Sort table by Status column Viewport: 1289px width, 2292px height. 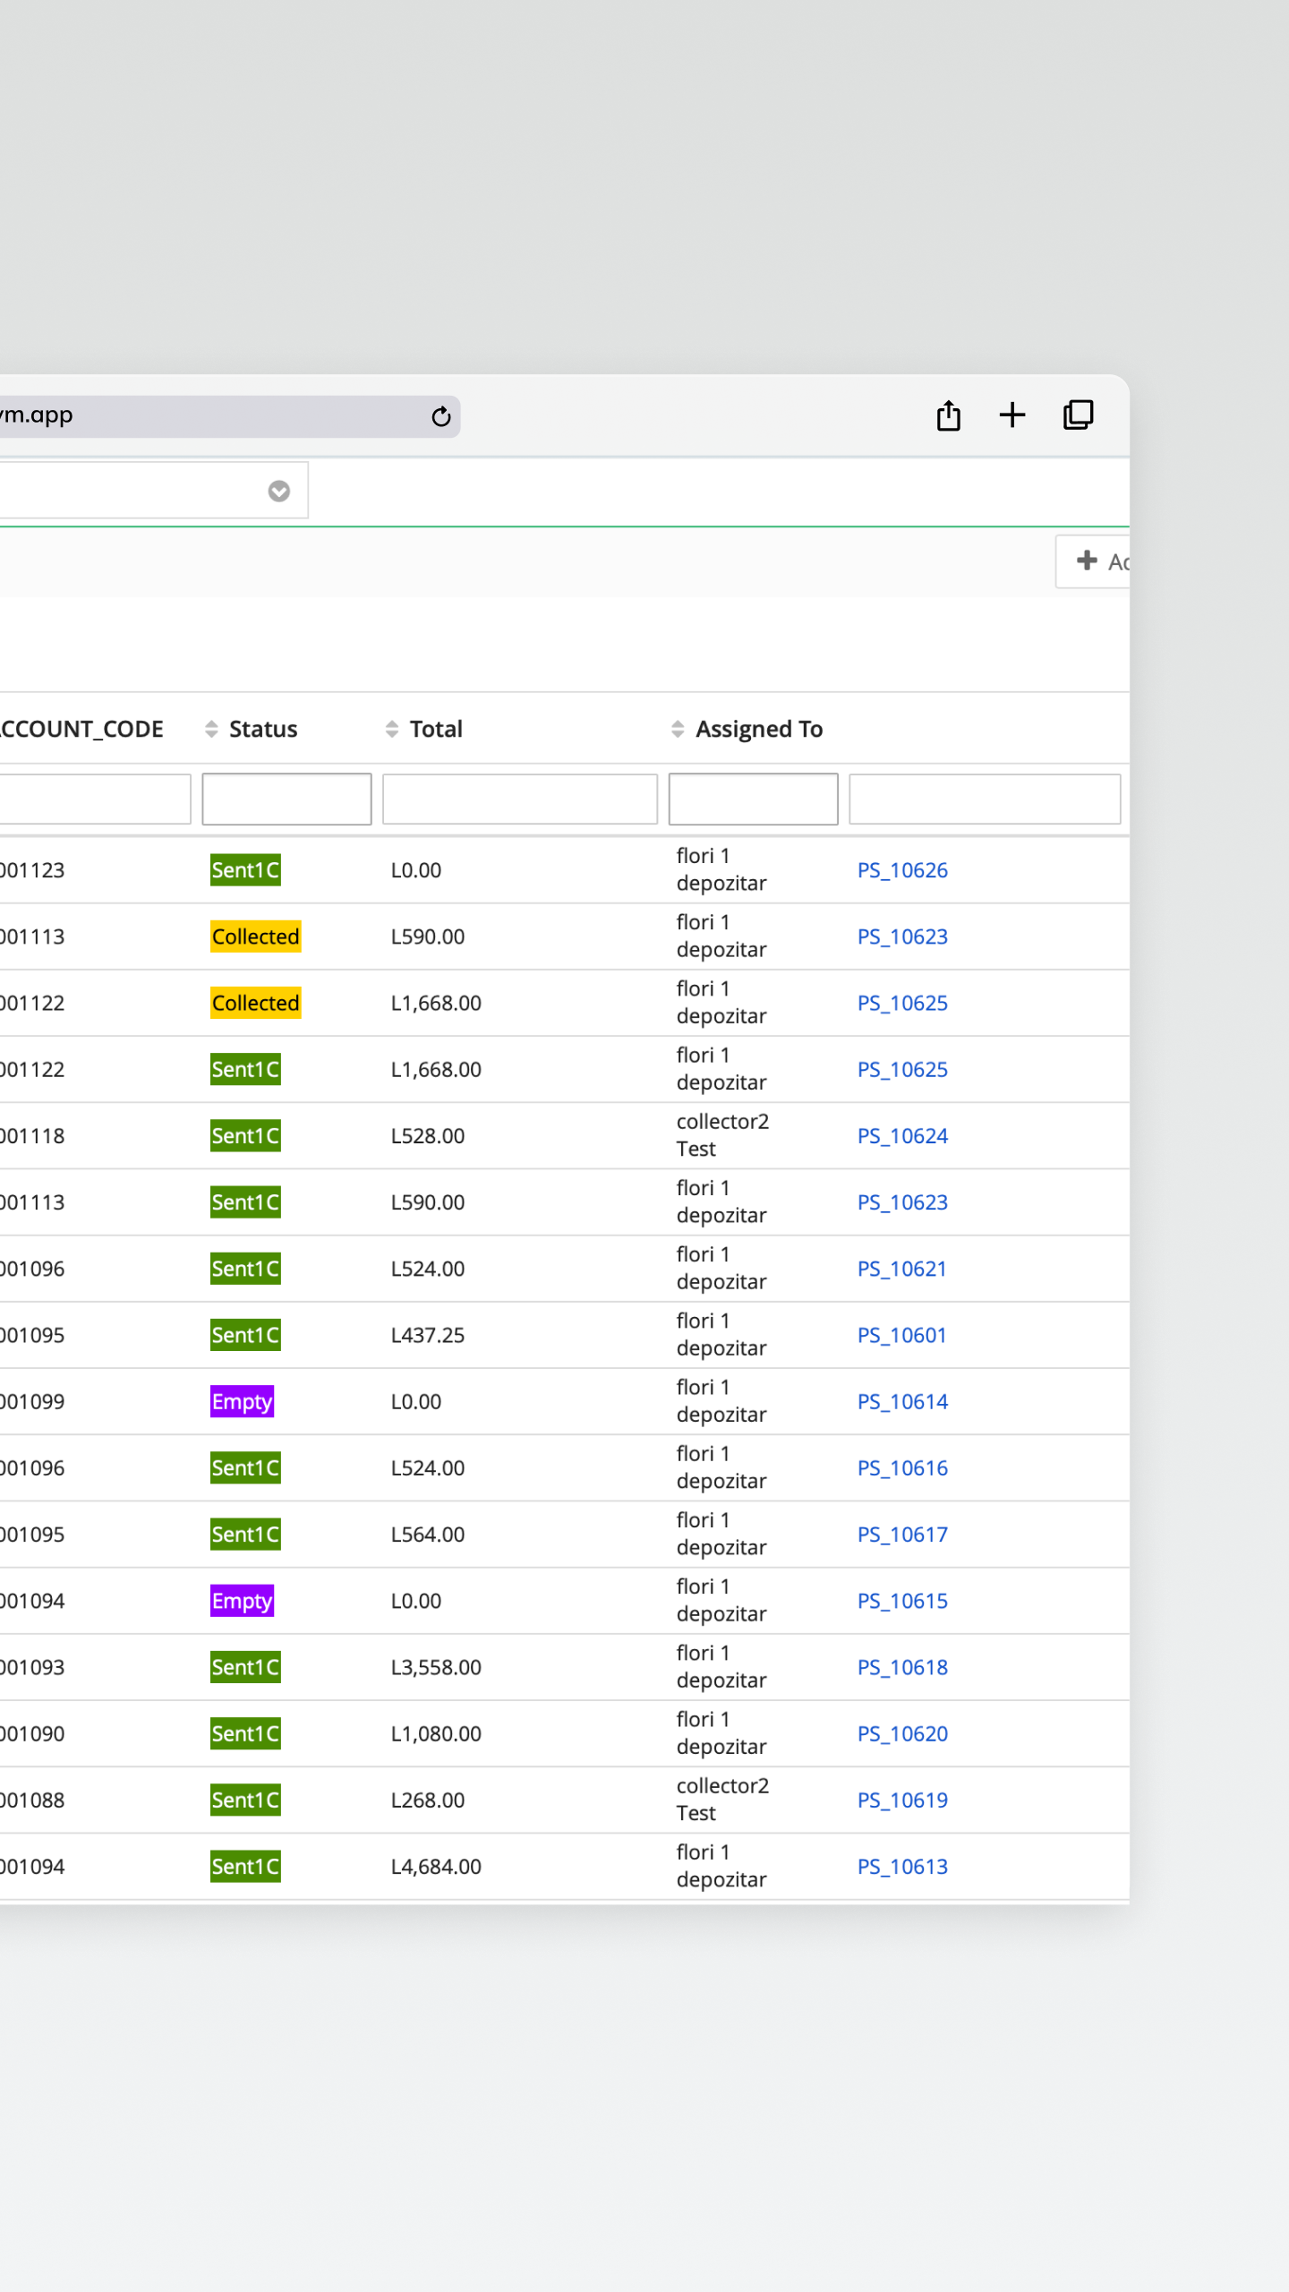tap(261, 729)
